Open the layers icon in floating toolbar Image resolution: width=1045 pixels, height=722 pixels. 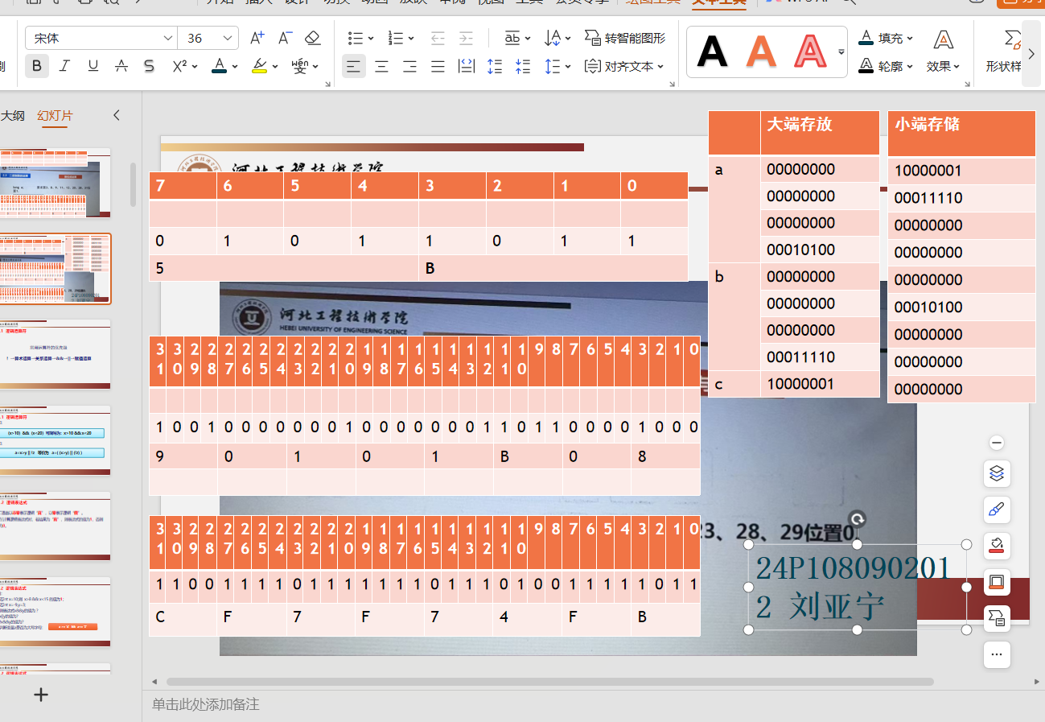click(997, 473)
